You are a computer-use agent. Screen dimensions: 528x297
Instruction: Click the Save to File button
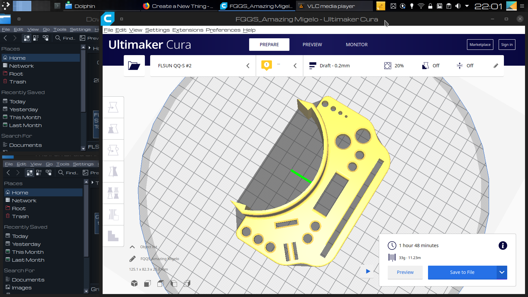[462, 273]
